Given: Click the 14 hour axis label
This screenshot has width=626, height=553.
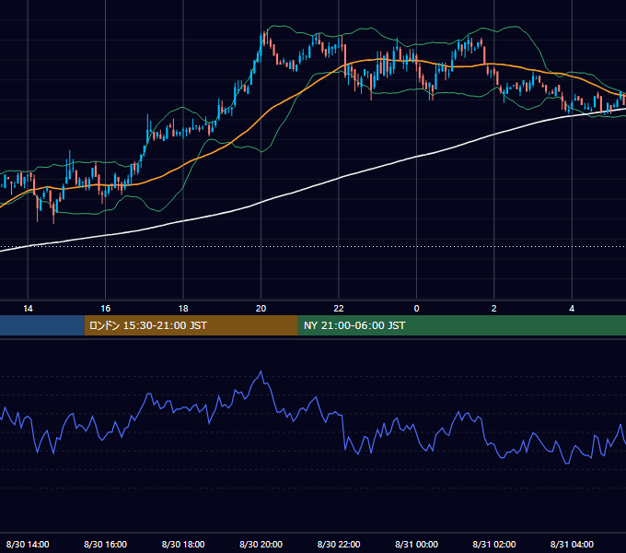Looking at the screenshot, I should [28, 309].
